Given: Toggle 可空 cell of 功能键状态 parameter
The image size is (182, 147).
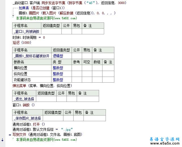Looking at the screenshot, I should [x=87, y=80].
